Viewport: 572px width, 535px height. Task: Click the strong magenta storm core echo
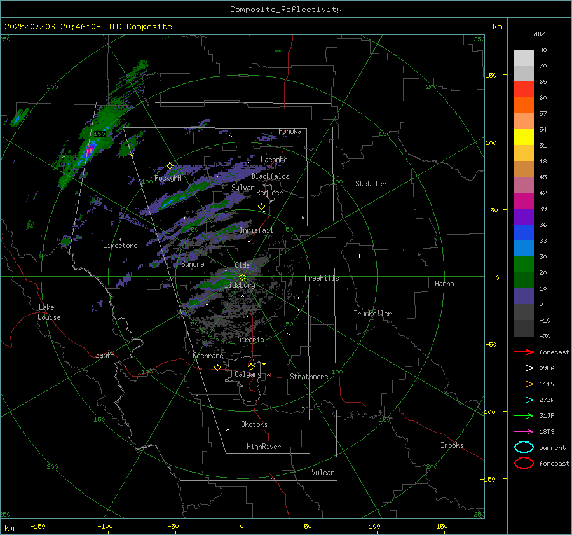[90, 151]
